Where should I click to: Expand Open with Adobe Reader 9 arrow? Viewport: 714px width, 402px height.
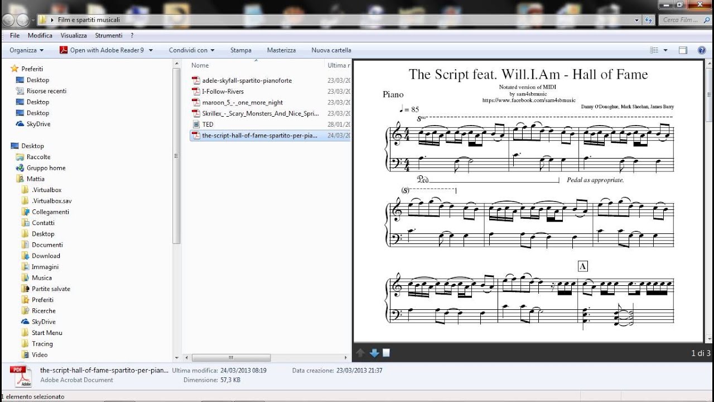coord(150,50)
